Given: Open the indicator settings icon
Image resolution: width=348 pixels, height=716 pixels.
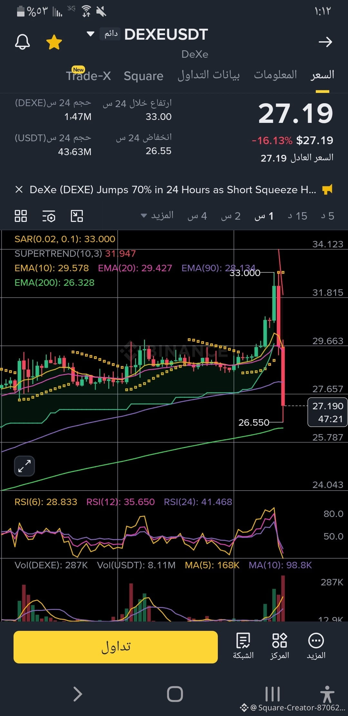Looking at the screenshot, I should (x=49, y=216).
